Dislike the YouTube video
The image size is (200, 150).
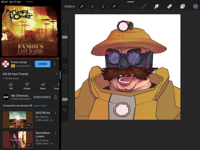click(x=27, y=86)
